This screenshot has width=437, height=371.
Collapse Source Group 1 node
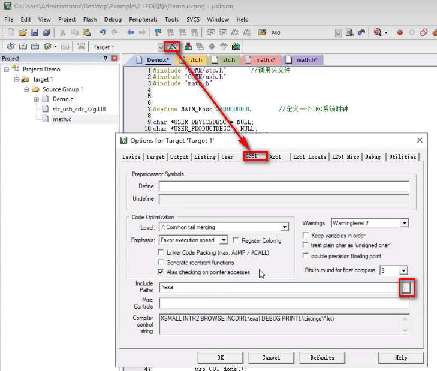click(x=26, y=89)
